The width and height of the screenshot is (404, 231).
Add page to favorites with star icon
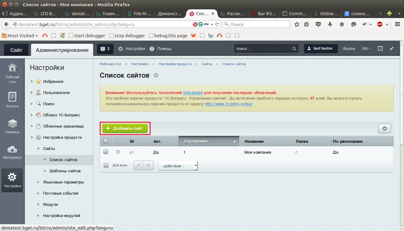[x=156, y=75]
